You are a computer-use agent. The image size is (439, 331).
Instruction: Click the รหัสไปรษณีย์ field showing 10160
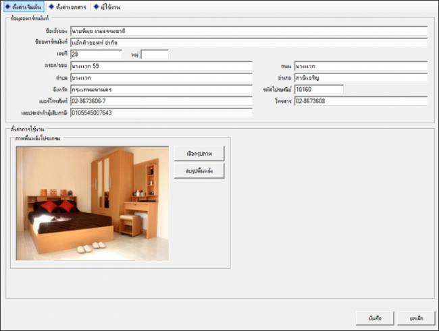[x=319, y=90]
